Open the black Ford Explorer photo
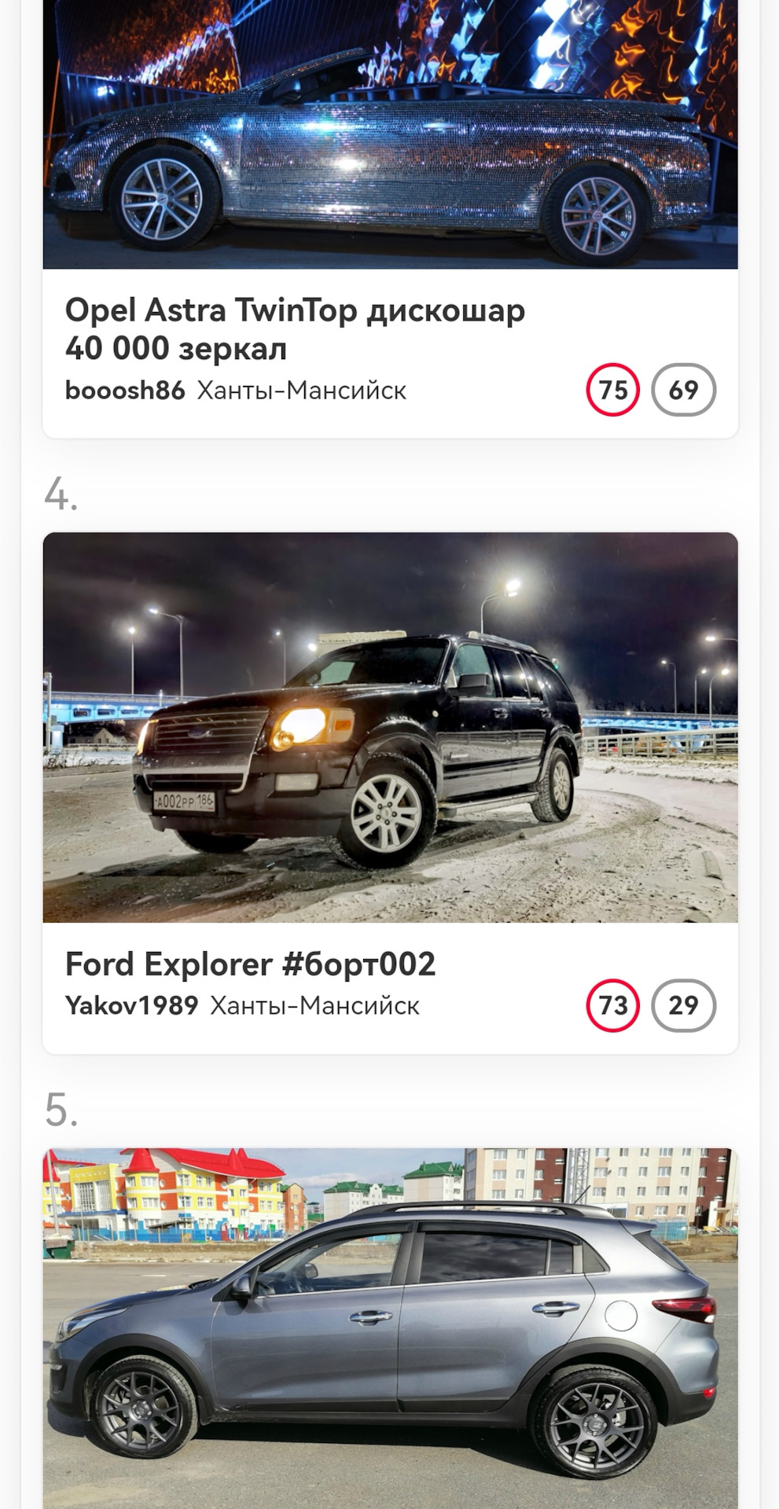The image size is (779, 1509). click(390, 727)
